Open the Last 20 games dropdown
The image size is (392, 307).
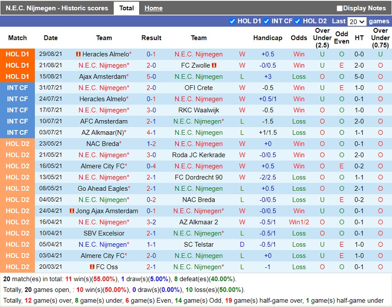(357, 22)
